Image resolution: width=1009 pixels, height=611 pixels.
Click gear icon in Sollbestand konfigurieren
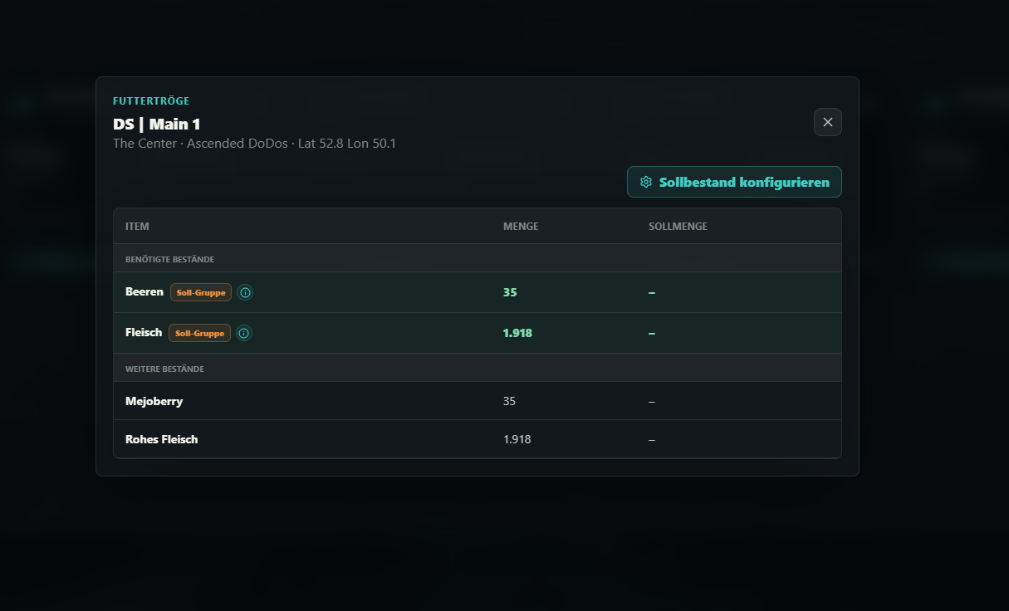tap(646, 182)
